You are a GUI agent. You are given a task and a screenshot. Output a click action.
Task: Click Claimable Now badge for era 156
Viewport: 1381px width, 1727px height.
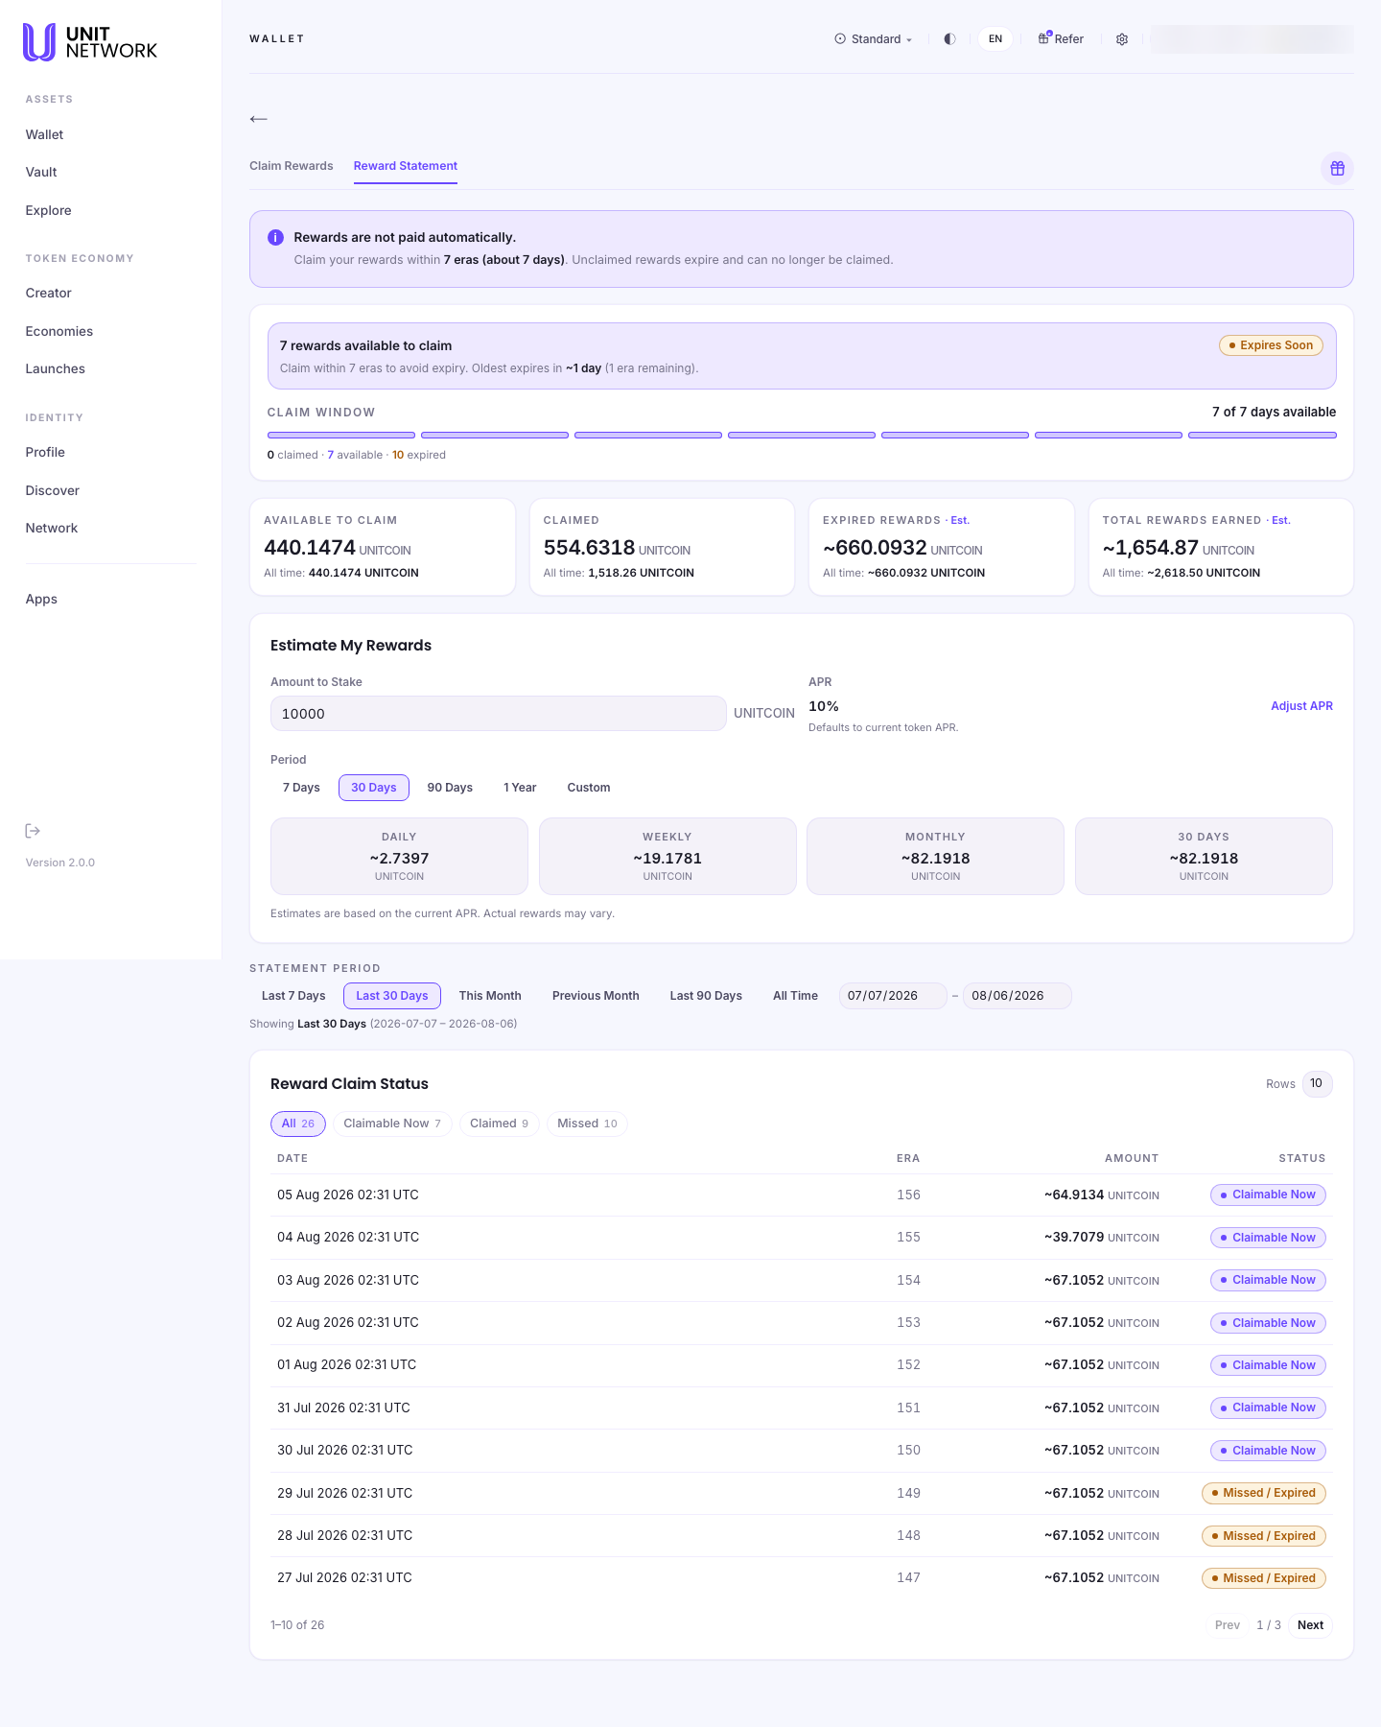pos(1268,1195)
